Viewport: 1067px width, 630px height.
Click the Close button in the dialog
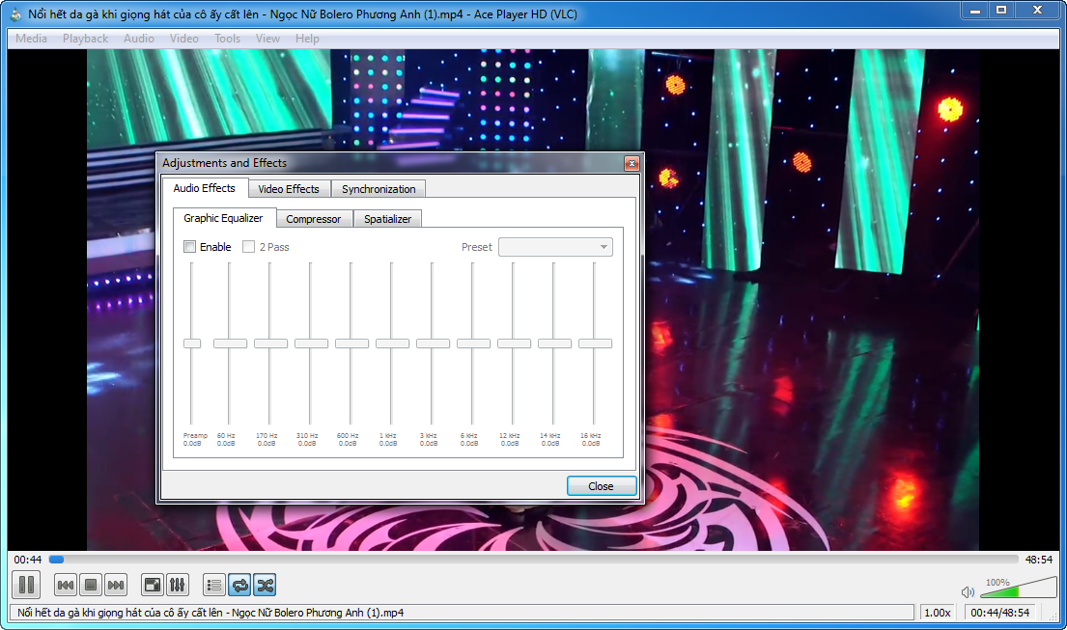point(601,486)
